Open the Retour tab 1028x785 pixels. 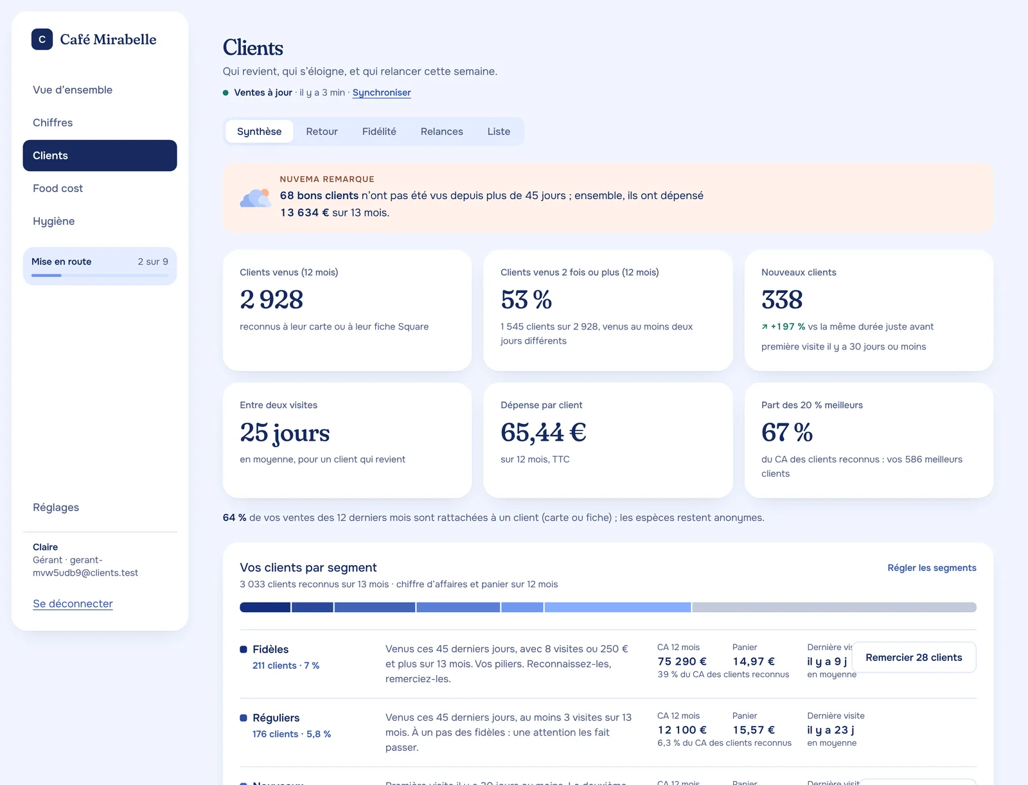coord(322,132)
